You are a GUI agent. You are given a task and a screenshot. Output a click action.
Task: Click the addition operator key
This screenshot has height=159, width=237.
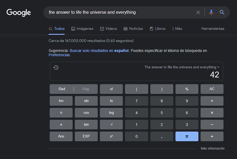tap(212, 136)
